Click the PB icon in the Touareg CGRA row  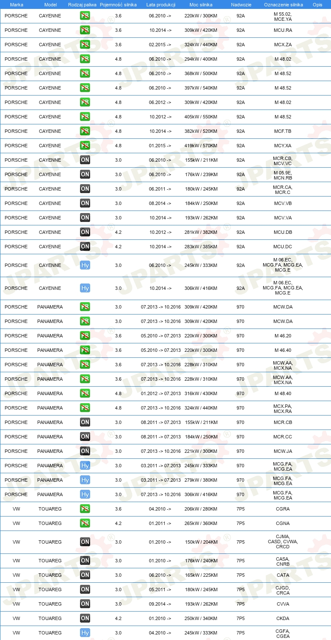pyautogui.click(x=85, y=509)
